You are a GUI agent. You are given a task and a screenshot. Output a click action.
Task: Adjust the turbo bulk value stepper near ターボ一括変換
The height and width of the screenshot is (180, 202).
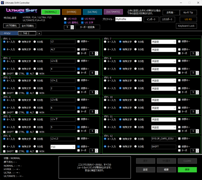[72, 27]
